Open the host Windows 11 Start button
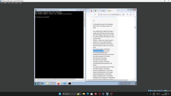The height and width of the screenshot is (96, 171). pyautogui.click(x=60, y=94)
